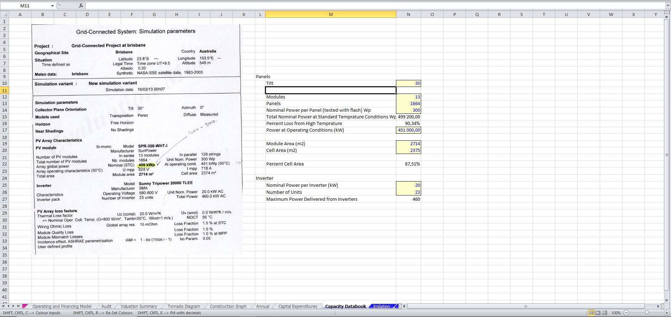
Task: Switch to Operating and Financing Model sheet
Action: point(62,306)
